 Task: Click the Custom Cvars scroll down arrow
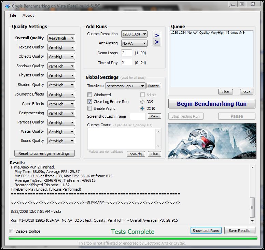(158, 146)
